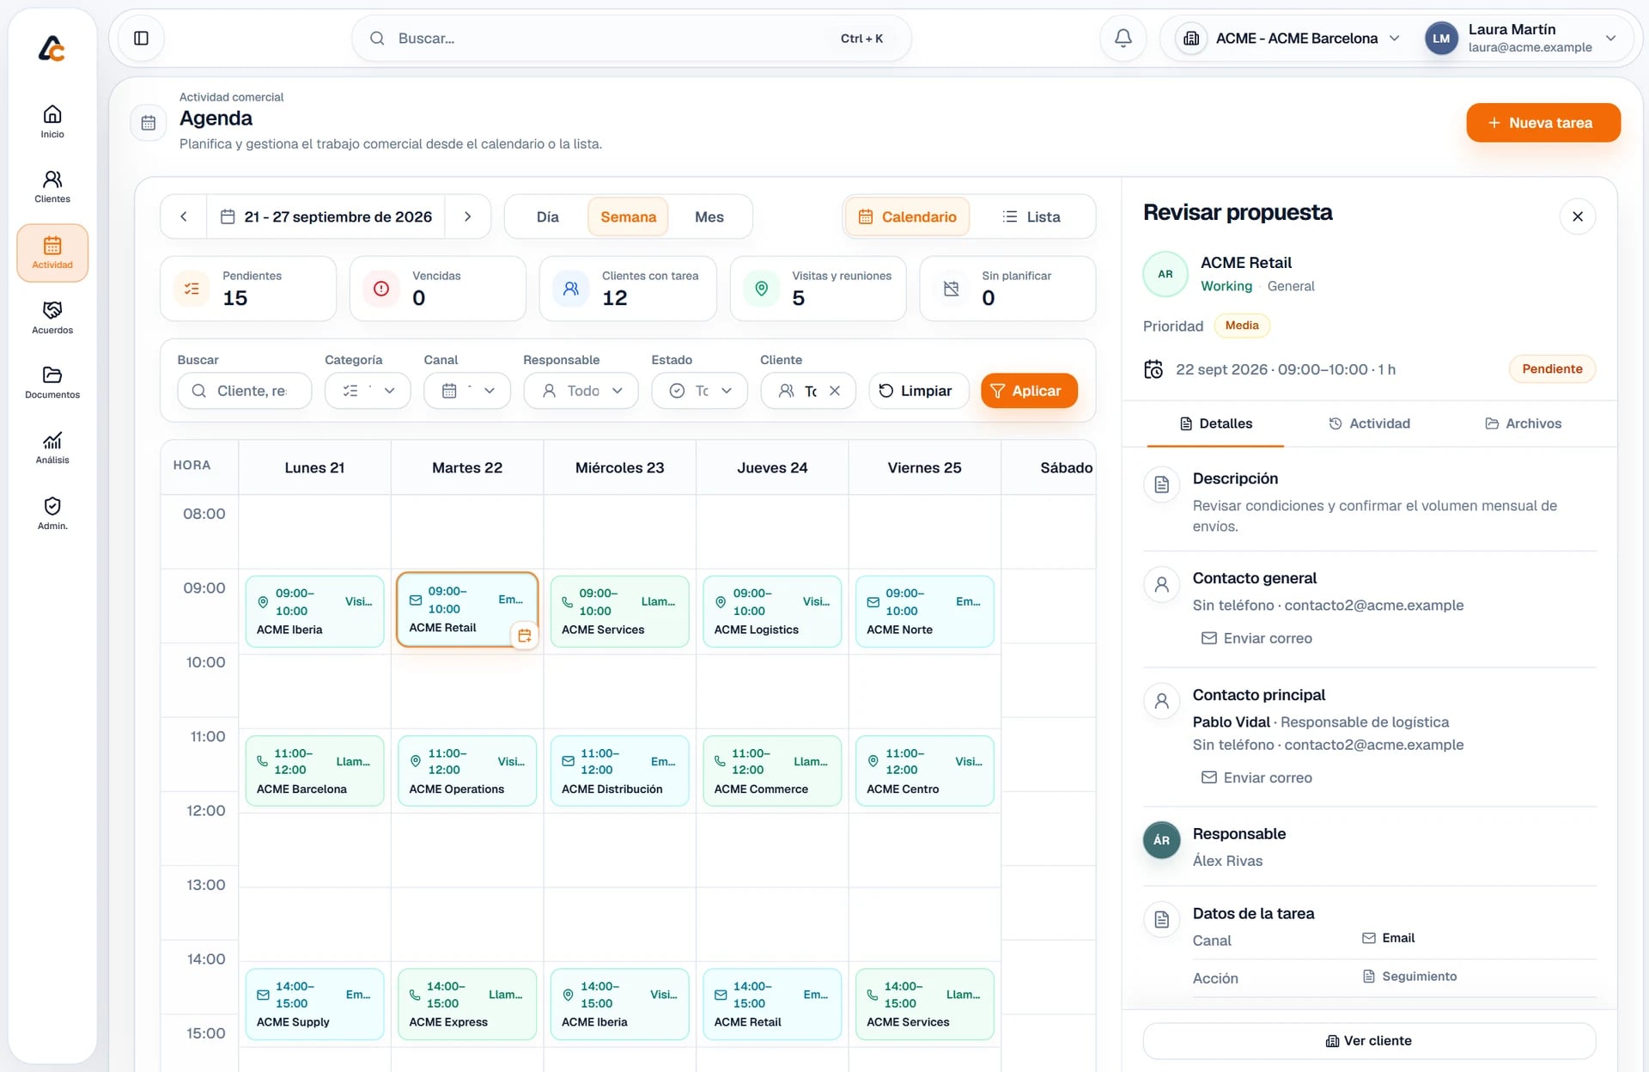1649x1072 pixels.
Task: Click the Limpiar filters button
Action: point(918,391)
